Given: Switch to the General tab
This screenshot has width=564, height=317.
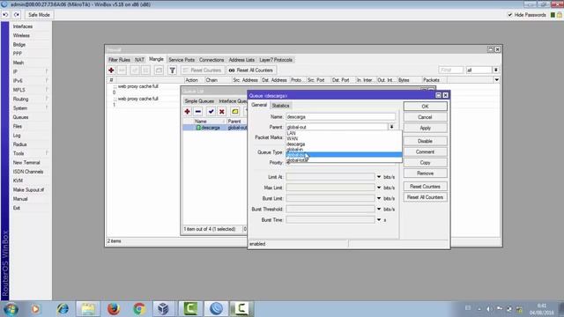Looking at the screenshot, I should tap(259, 105).
